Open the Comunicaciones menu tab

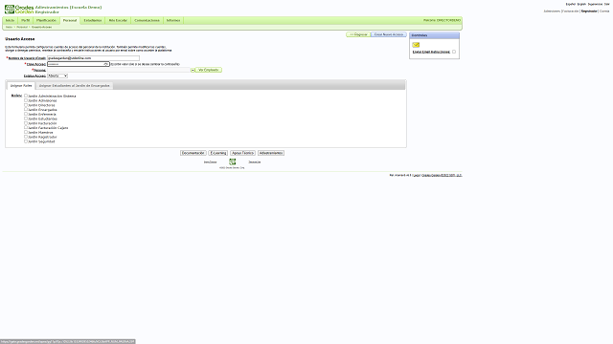[147, 20]
